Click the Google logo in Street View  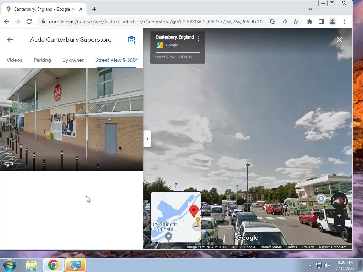[x=247, y=238]
